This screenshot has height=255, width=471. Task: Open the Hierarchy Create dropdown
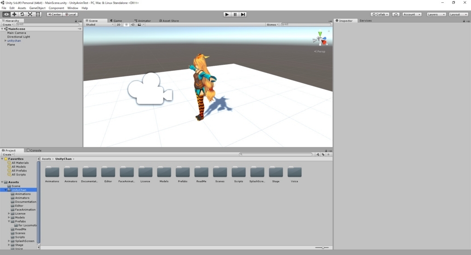(8, 25)
